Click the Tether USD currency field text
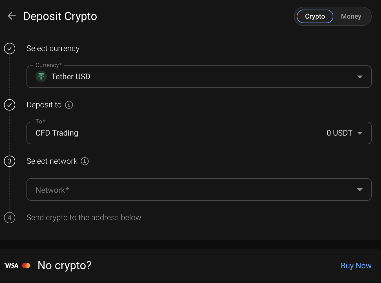381x283 pixels. [71, 77]
